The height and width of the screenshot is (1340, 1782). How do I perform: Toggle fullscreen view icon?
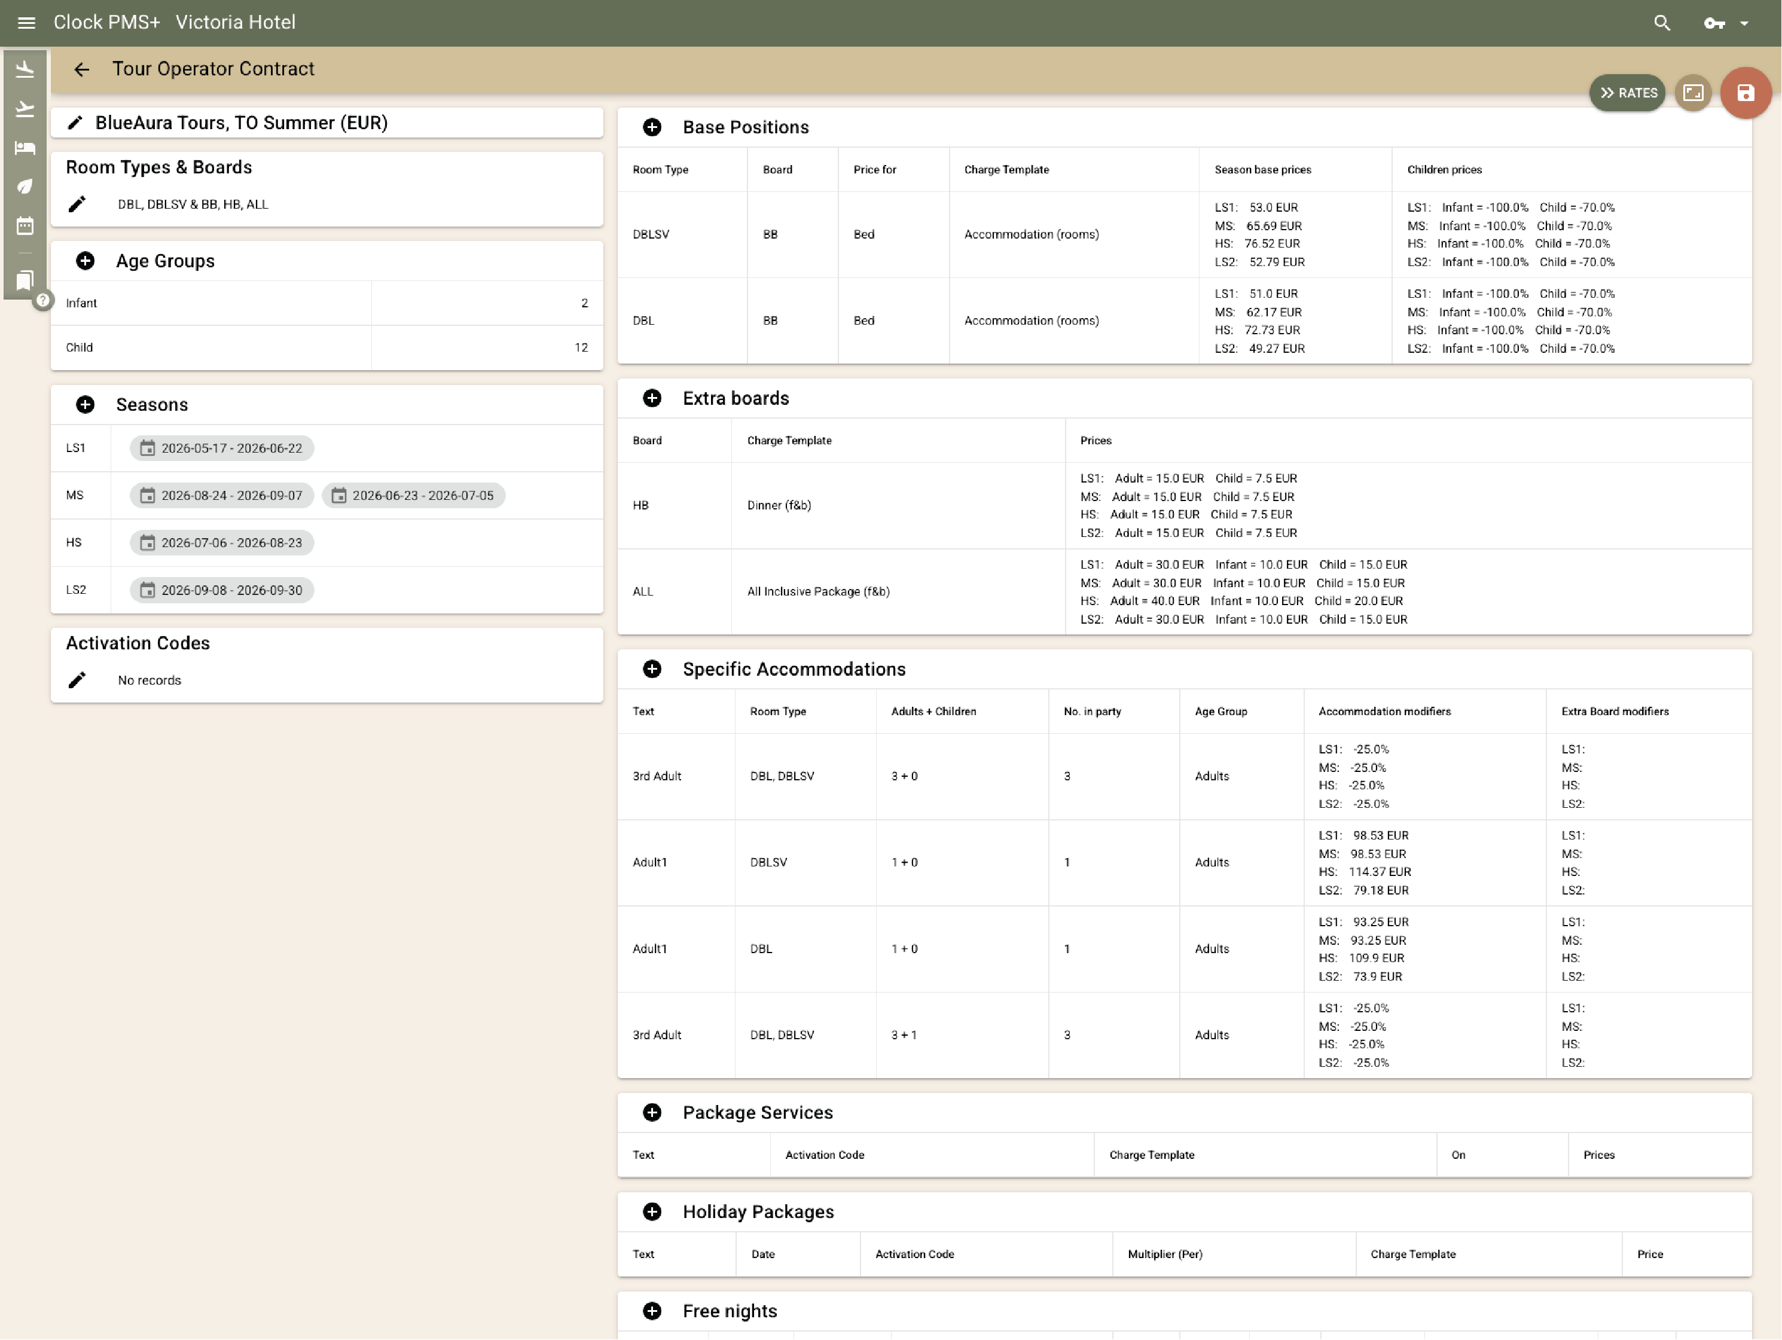pyautogui.click(x=1692, y=93)
